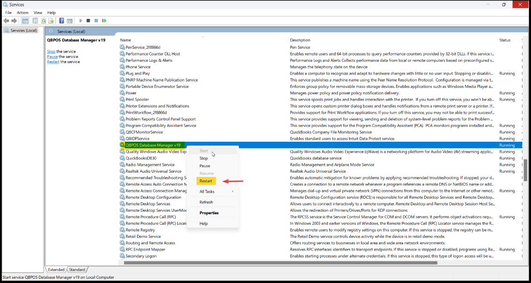Select Services (Local) in the console tree

pyautogui.click(x=24, y=30)
